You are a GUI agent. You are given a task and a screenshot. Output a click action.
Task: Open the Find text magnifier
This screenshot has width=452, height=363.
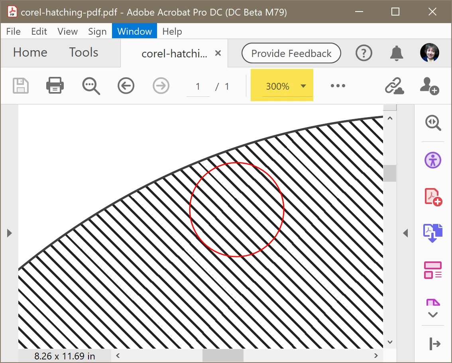[x=91, y=86]
